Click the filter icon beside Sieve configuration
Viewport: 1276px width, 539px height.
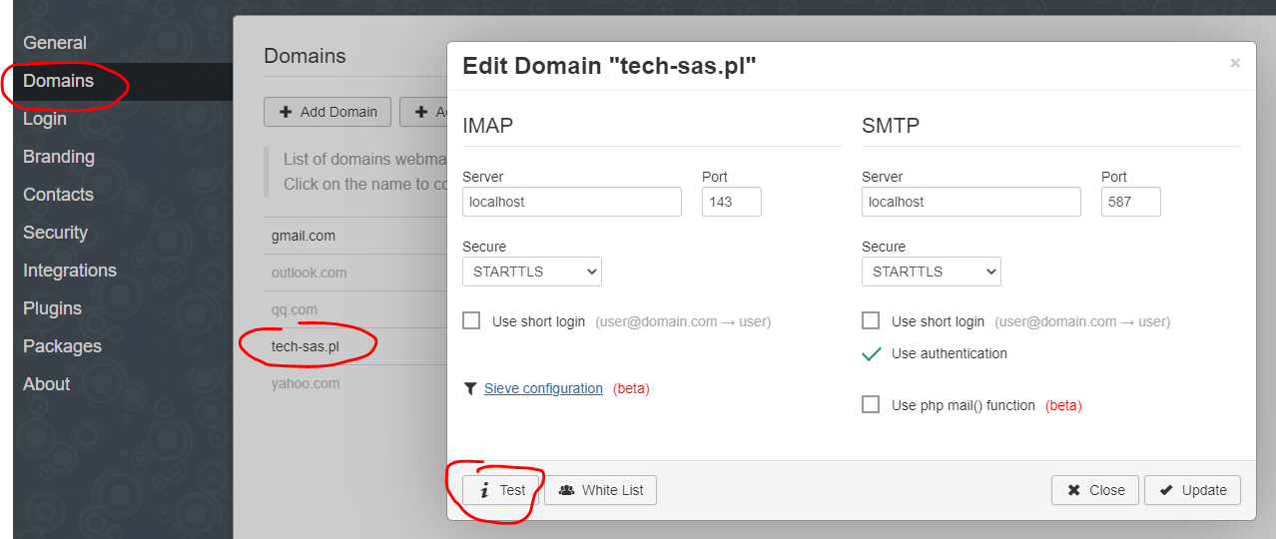point(470,388)
